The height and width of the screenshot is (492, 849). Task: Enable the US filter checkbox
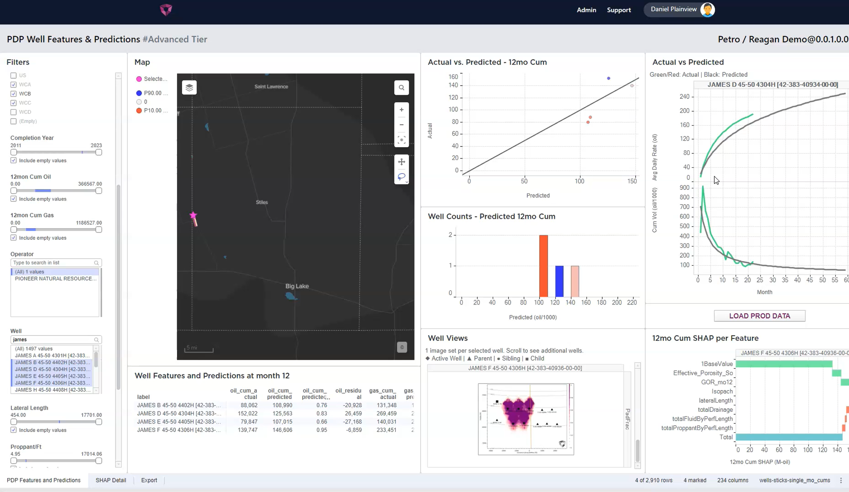pos(14,76)
